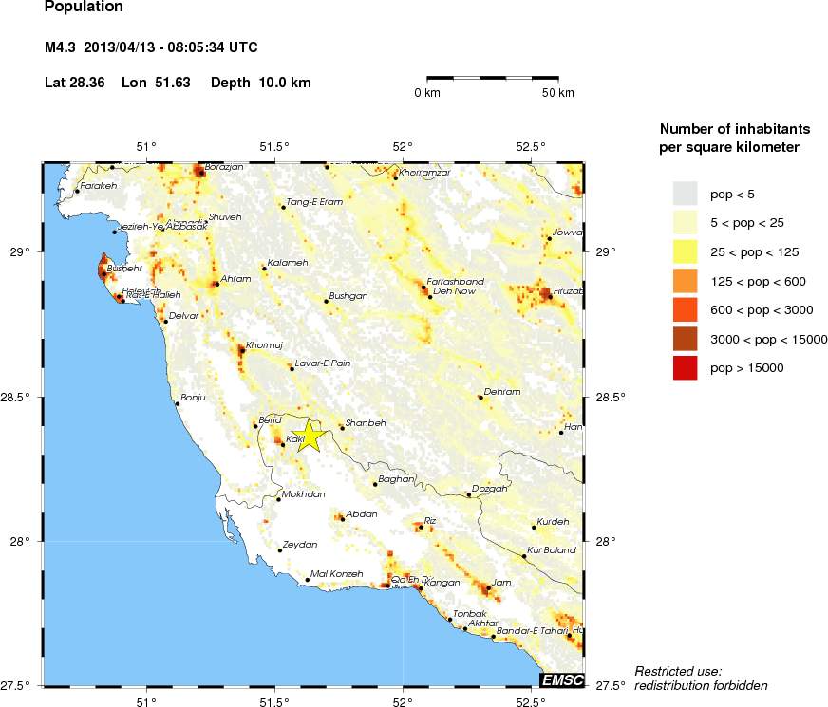Click the Zeydan city dot marker
The image size is (828, 707).
(280, 550)
